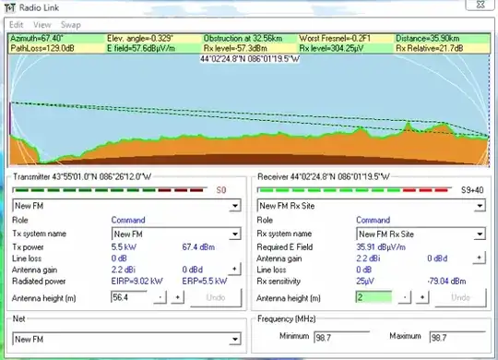Click the 67.4 dBm Tx power value

[198, 247]
